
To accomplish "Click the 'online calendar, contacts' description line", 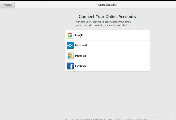I will pos(103,25).
